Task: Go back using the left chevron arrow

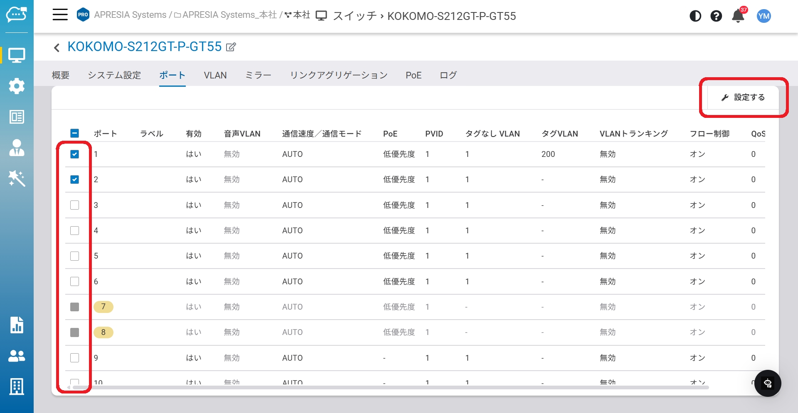Action: 57,48
